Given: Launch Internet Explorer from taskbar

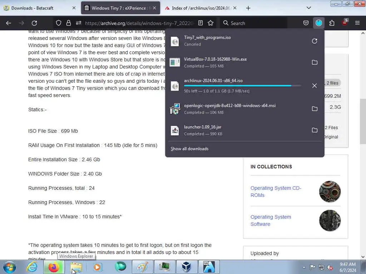Looking at the screenshot, I should pos(31,267).
